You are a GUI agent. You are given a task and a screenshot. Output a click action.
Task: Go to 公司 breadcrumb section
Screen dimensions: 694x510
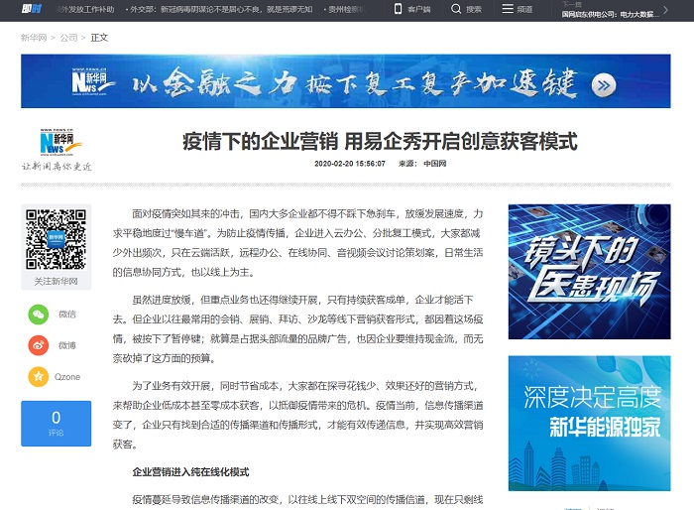(68, 38)
